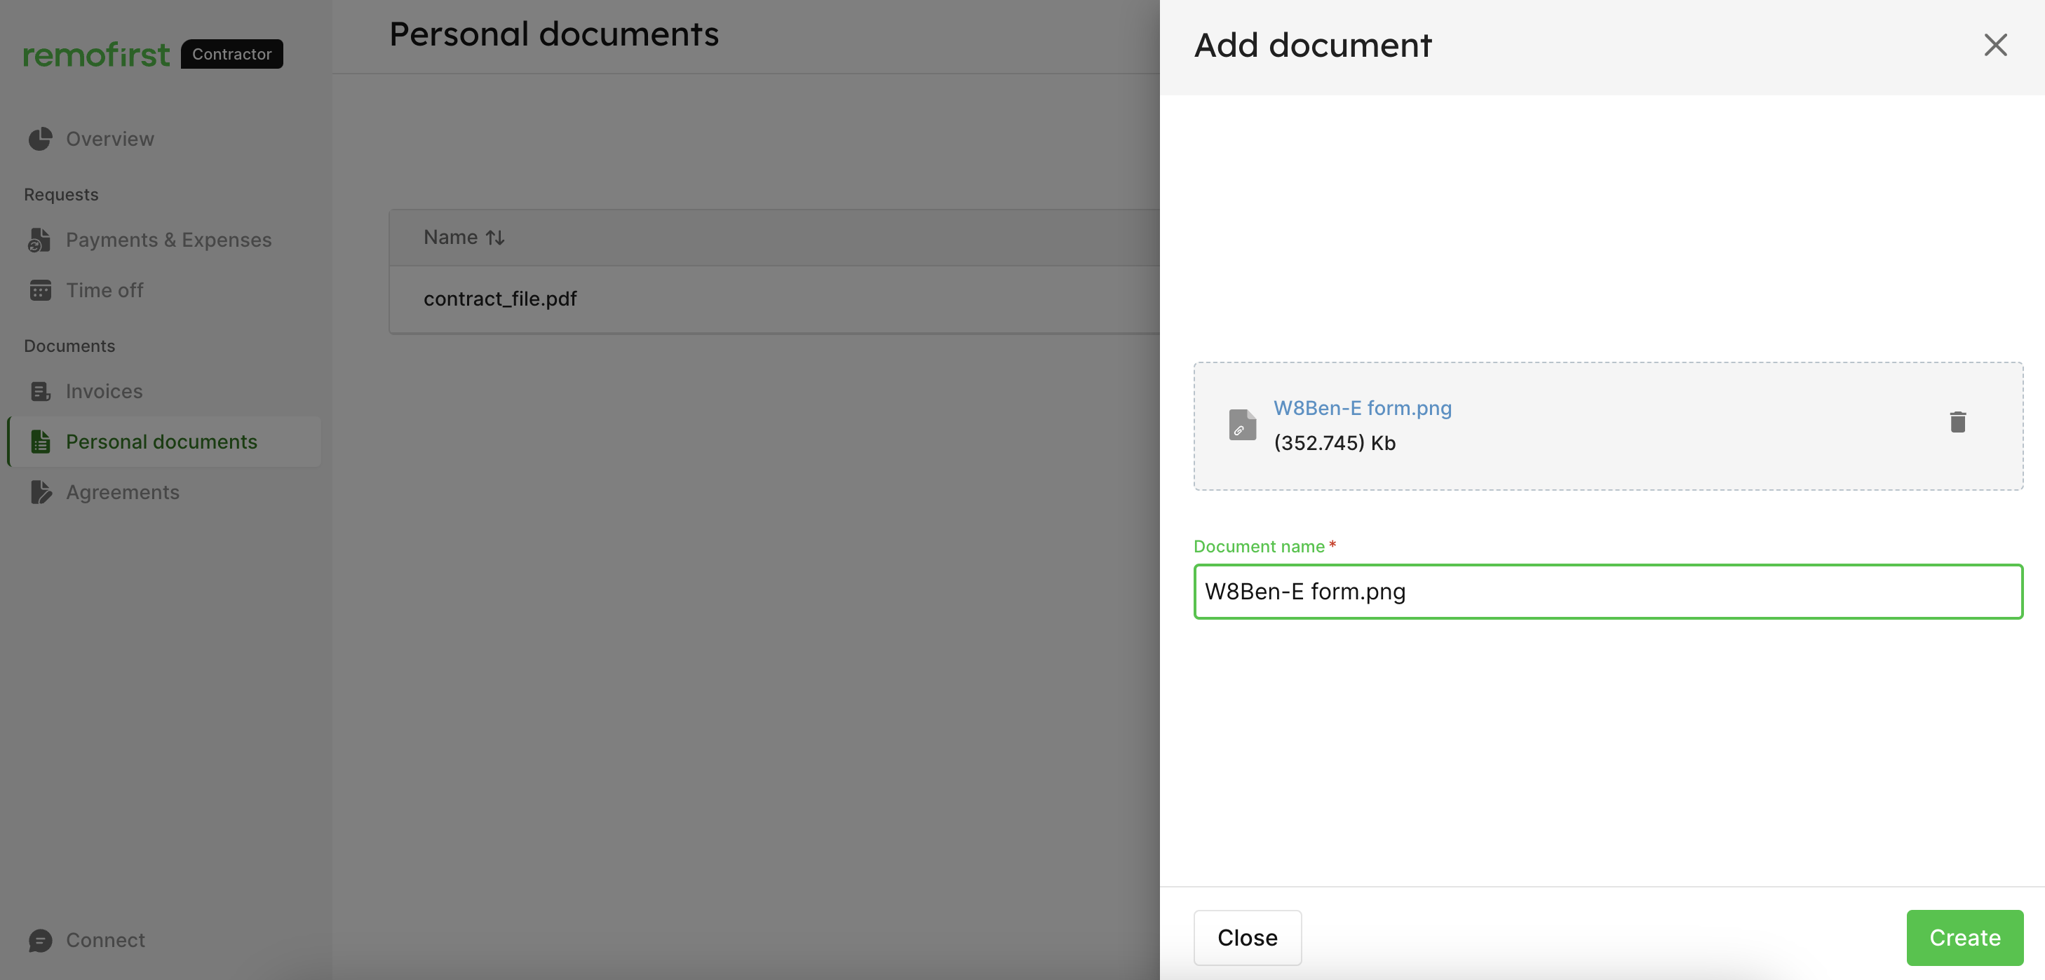Click the attached file paperclip icon
Image resolution: width=2045 pixels, height=980 pixels.
coord(1241,425)
